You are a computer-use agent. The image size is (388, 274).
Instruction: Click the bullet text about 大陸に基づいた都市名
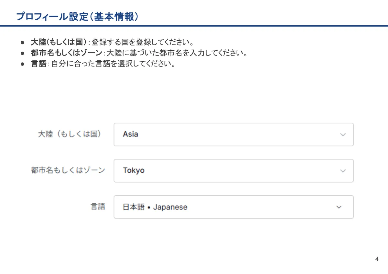pyautogui.click(x=139, y=53)
